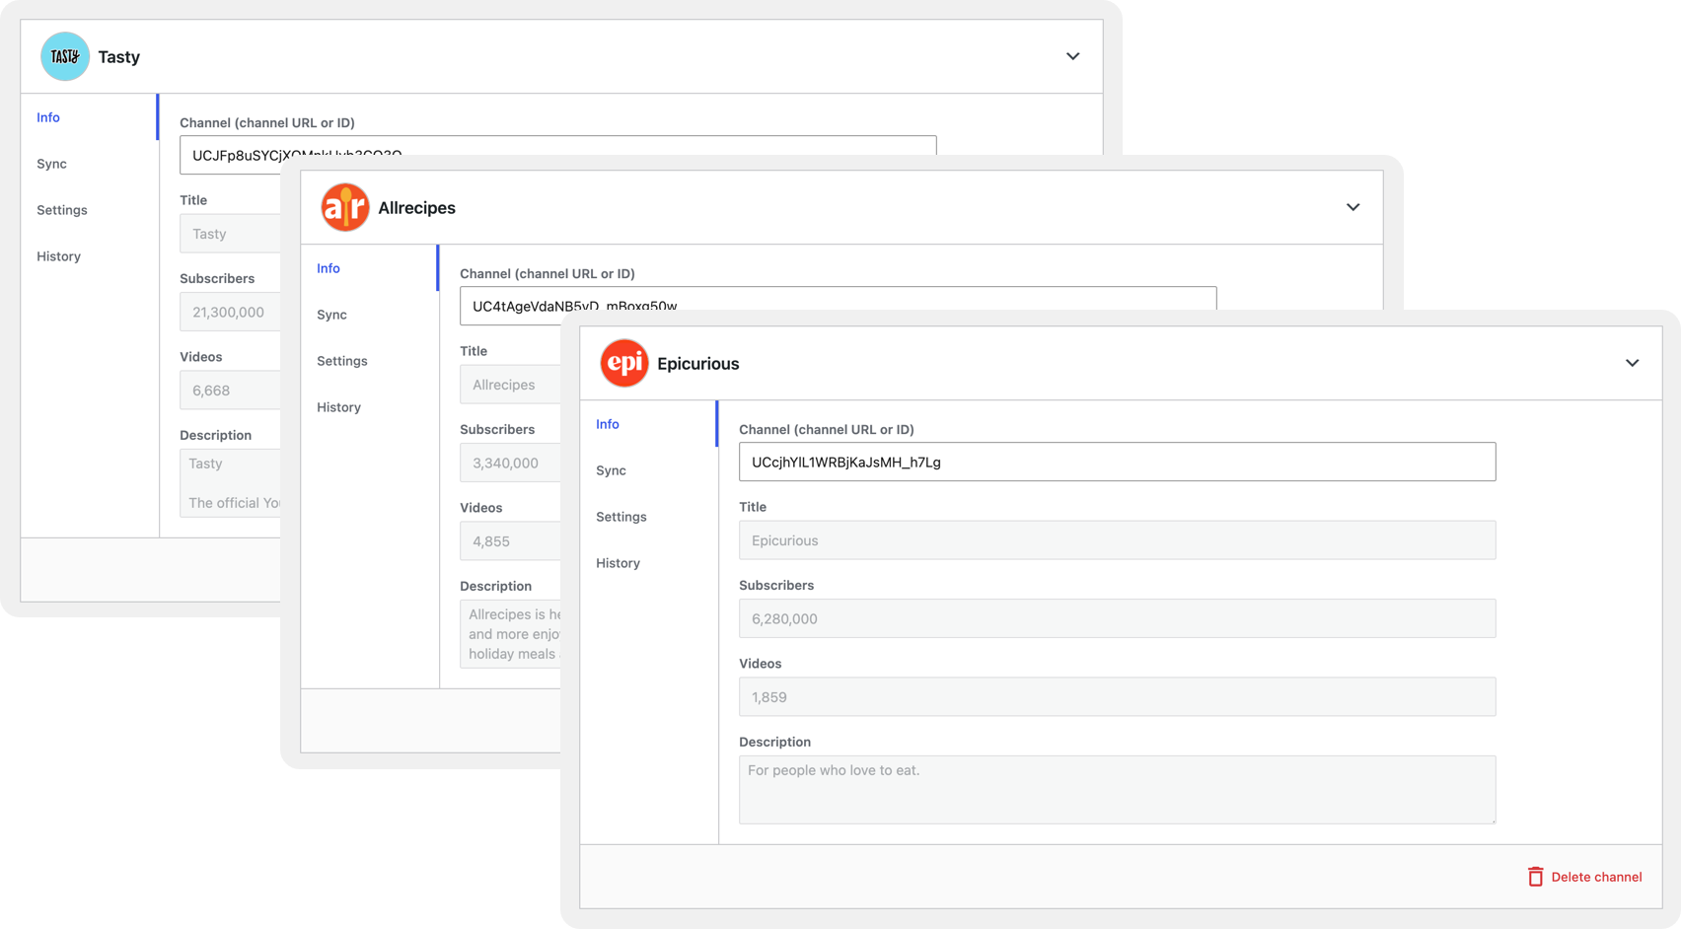Focus the Epicurious channel ID input field
Screen dimensions: 1681x929
[x=1117, y=462]
